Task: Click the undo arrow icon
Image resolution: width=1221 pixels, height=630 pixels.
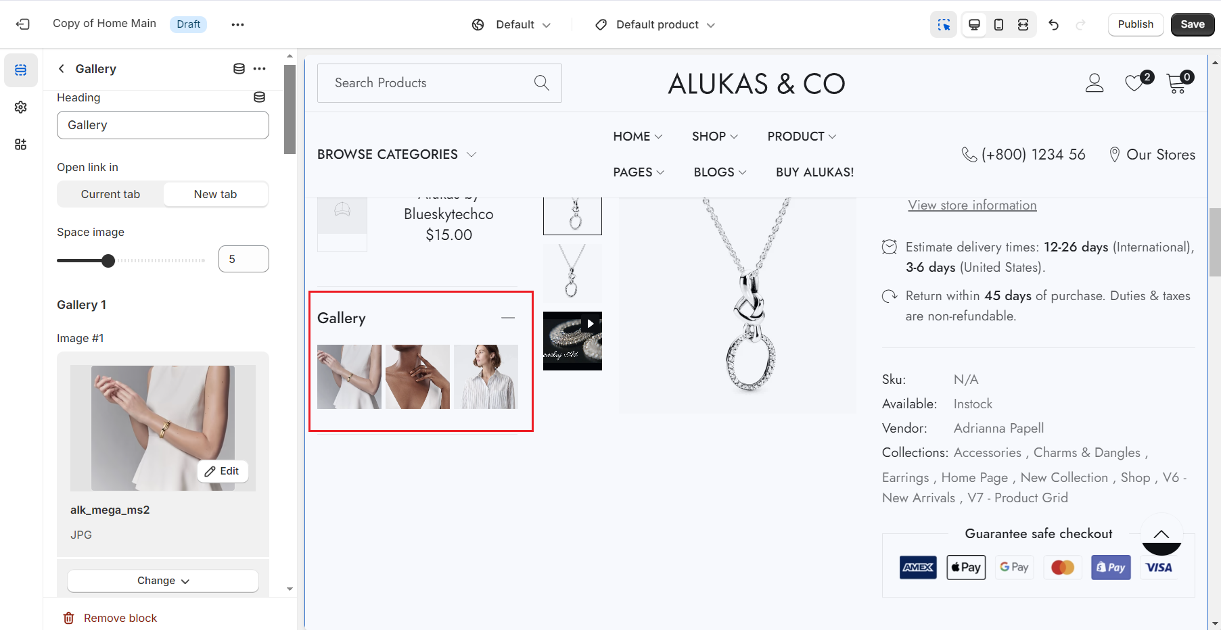Action: [x=1053, y=24]
